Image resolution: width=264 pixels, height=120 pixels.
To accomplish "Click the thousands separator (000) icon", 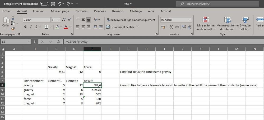I will point(177,27).
